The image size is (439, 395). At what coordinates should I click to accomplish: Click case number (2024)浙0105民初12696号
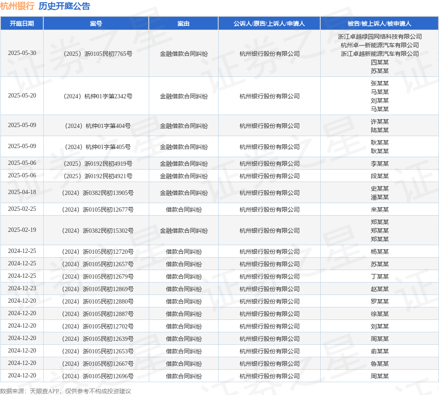tap(98, 376)
